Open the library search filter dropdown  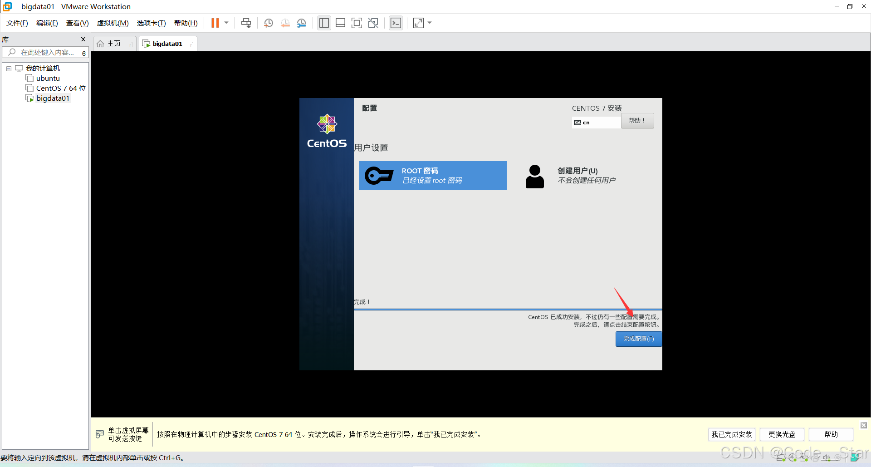84,53
